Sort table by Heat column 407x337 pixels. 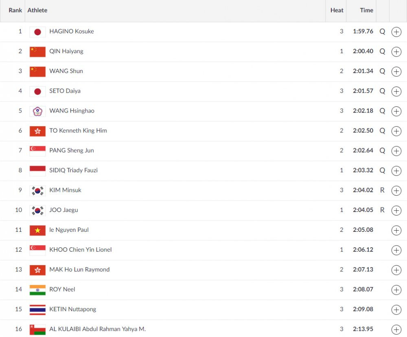[337, 11]
